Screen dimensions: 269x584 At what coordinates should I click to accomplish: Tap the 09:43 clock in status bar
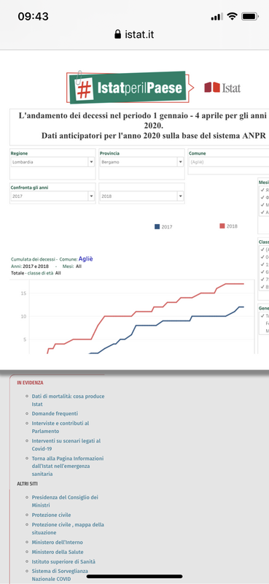(33, 16)
